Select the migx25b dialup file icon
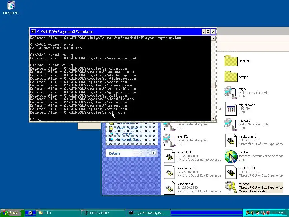Screen dimensions: 289x217 click(231, 124)
